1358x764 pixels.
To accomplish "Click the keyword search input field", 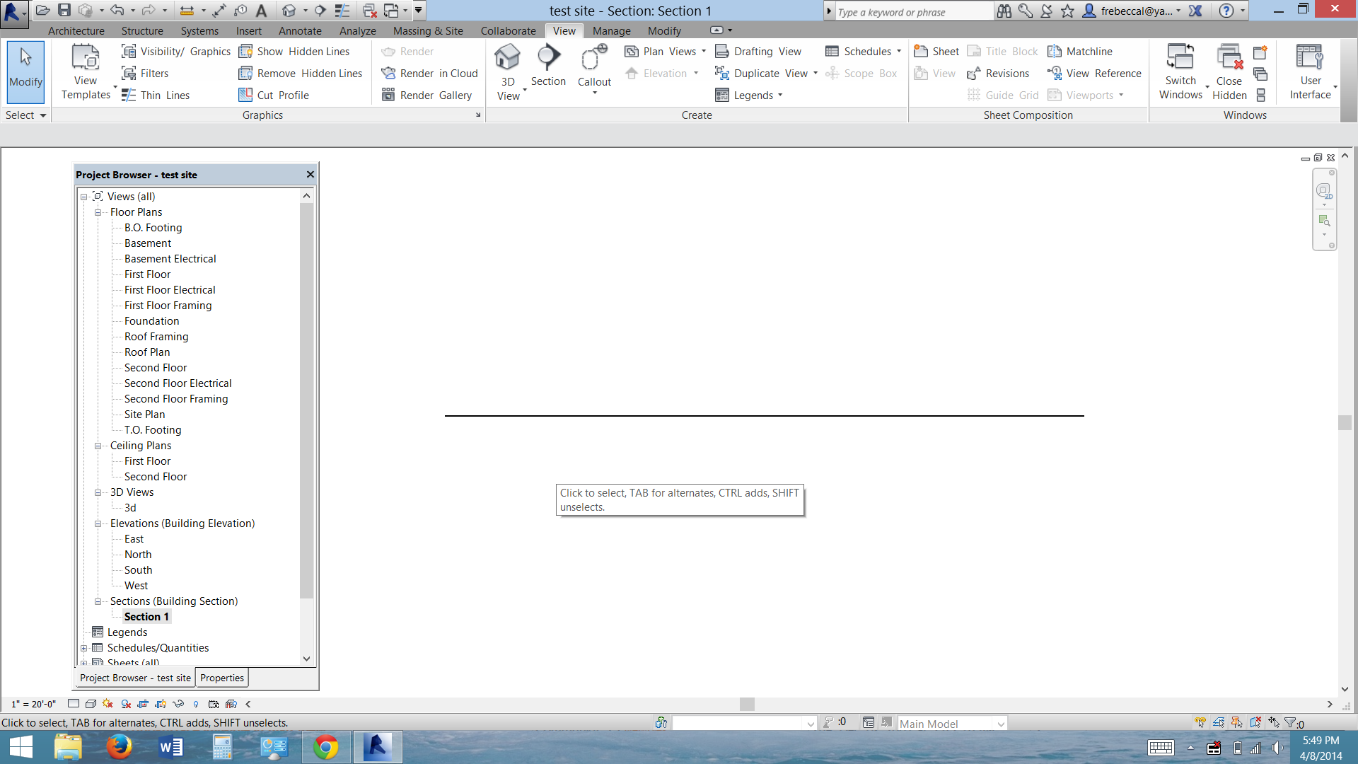I will (x=912, y=12).
